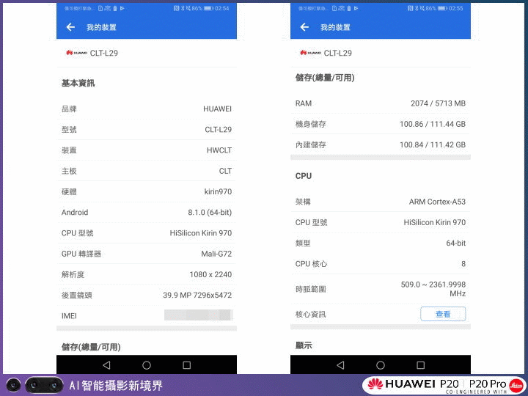Select the CPU 核心 8 row
The width and height of the screenshot is (528, 396).
(x=381, y=264)
